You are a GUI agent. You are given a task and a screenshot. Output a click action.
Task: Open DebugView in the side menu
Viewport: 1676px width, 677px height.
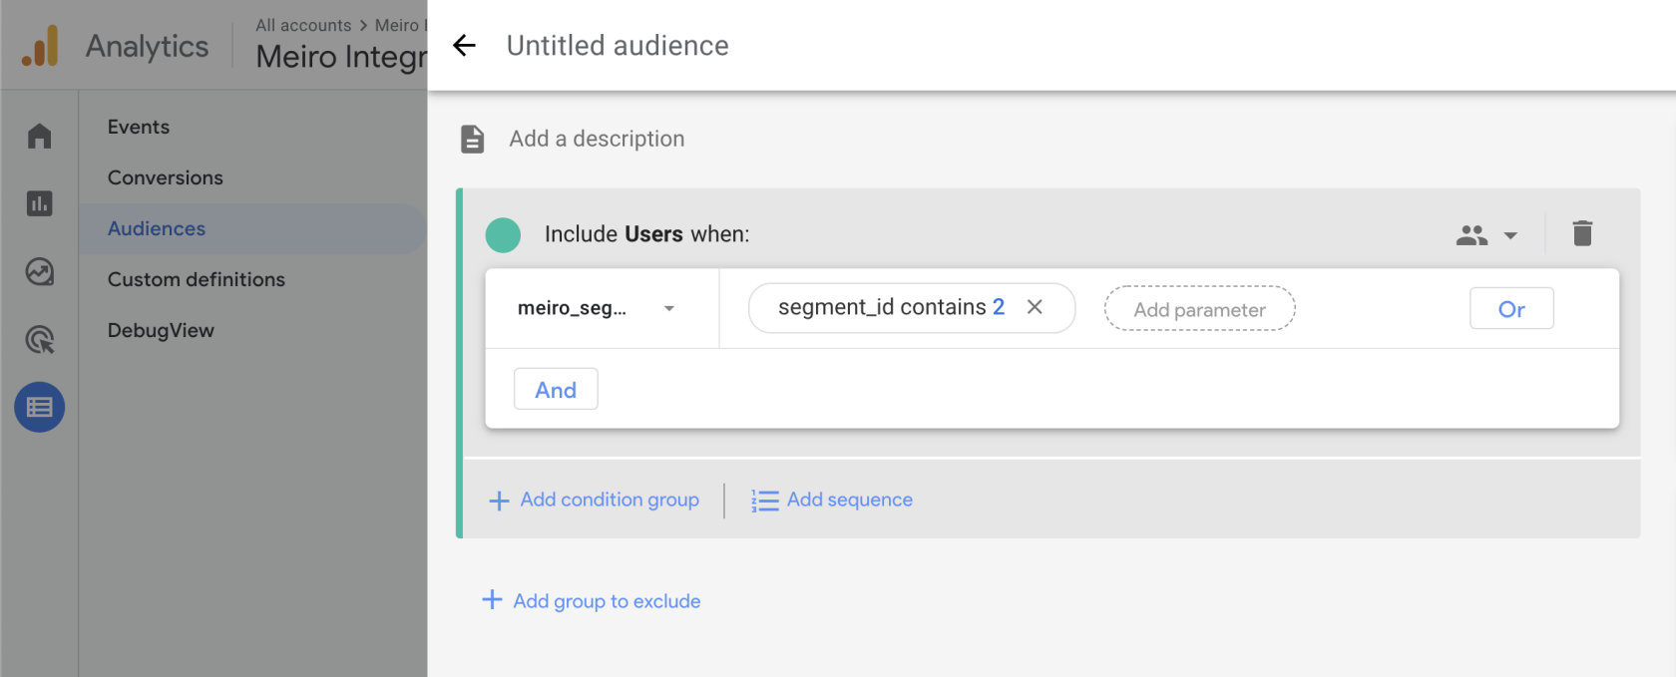[161, 330]
